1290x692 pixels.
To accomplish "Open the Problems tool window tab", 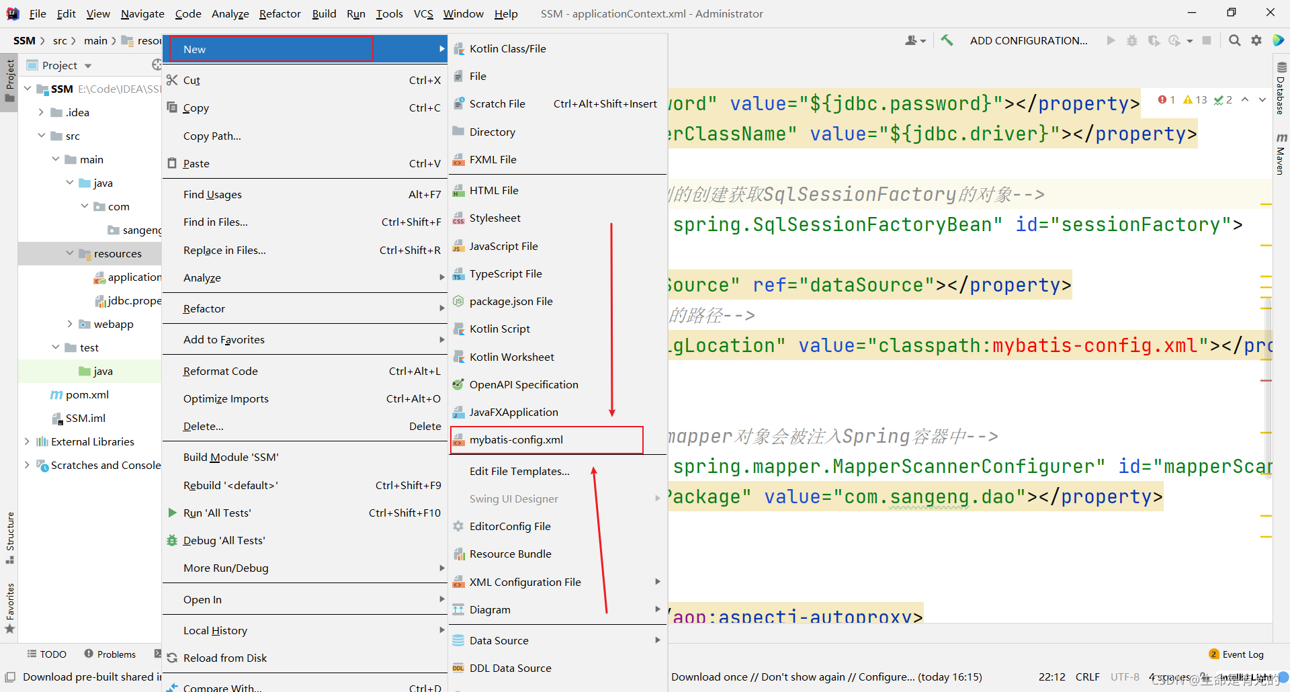I will [110, 654].
